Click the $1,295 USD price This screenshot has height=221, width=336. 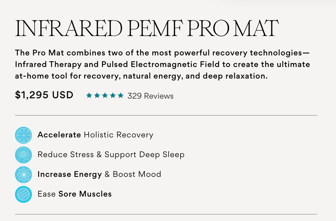[x=44, y=95]
